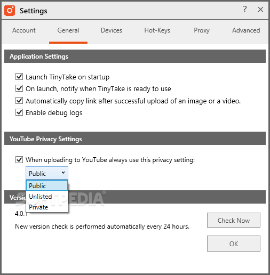Confirm settings with the OK button

tap(234, 244)
